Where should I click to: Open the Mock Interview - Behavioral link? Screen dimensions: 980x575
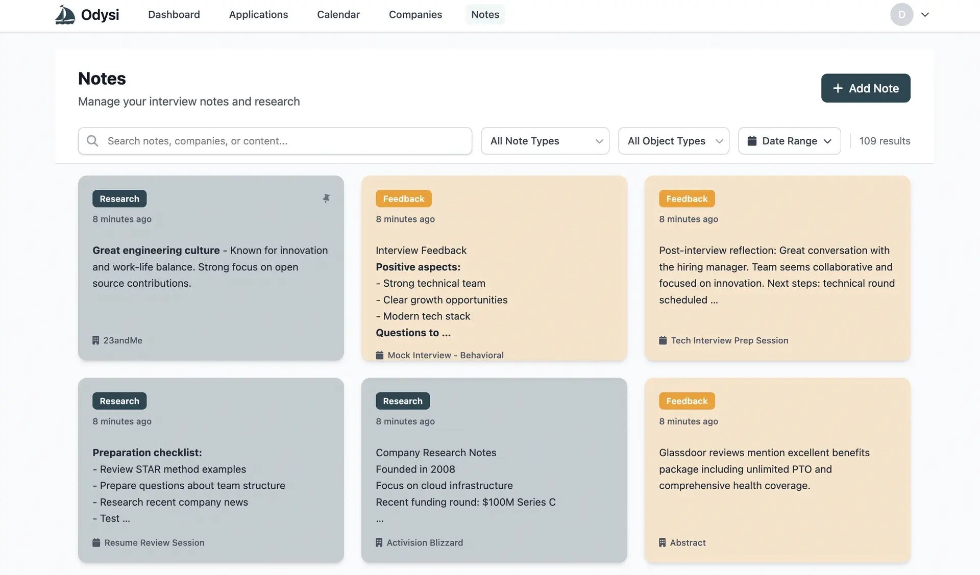[x=446, y=355]
